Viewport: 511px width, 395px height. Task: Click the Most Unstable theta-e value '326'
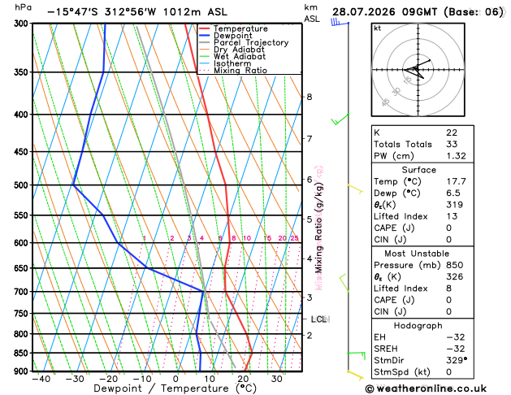coord(455,276)
